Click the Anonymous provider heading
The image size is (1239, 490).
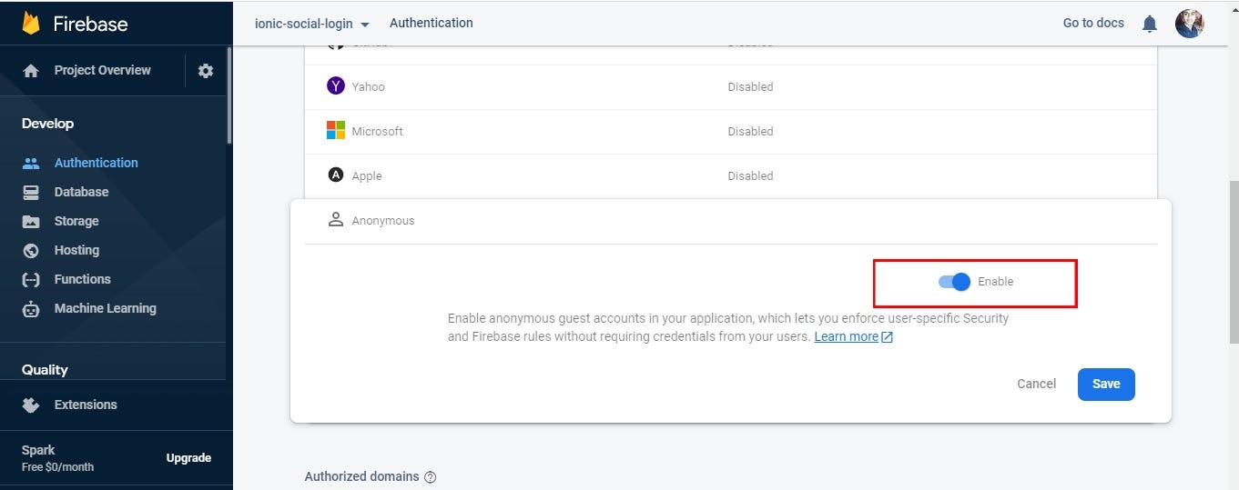(x=382, y=221)
